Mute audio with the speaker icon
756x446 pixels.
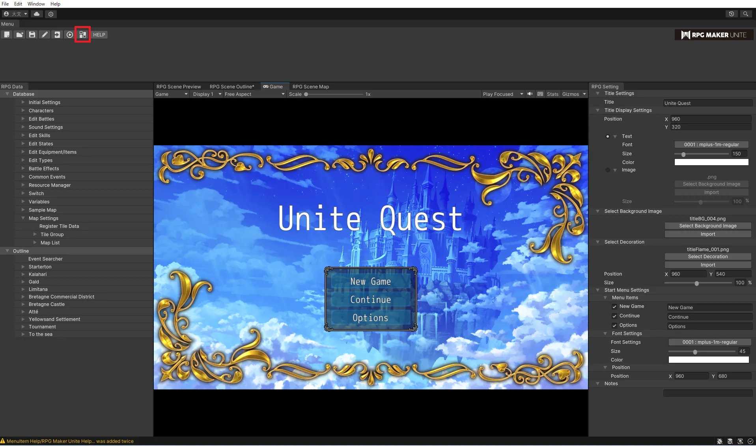(x=530, y=94)
